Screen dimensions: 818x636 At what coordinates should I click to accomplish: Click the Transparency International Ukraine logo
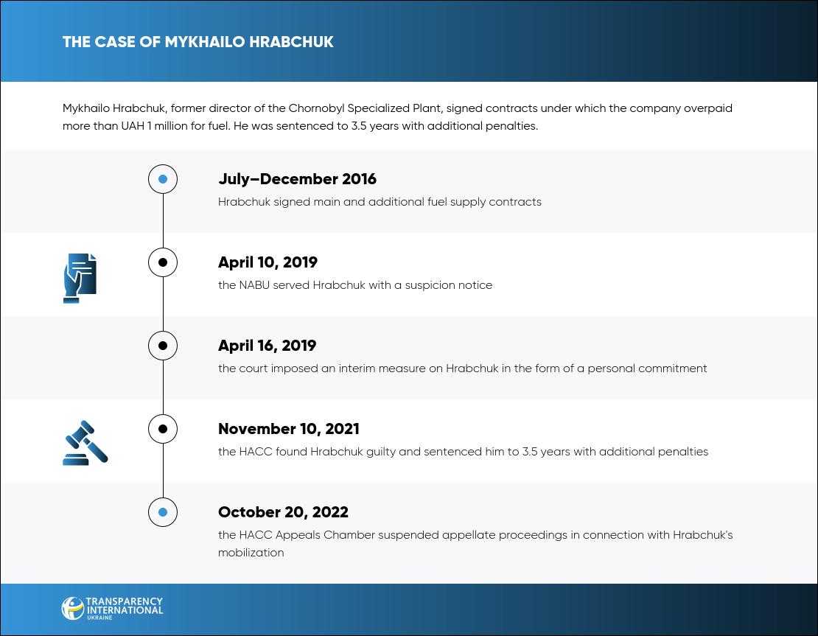point(113,608)
